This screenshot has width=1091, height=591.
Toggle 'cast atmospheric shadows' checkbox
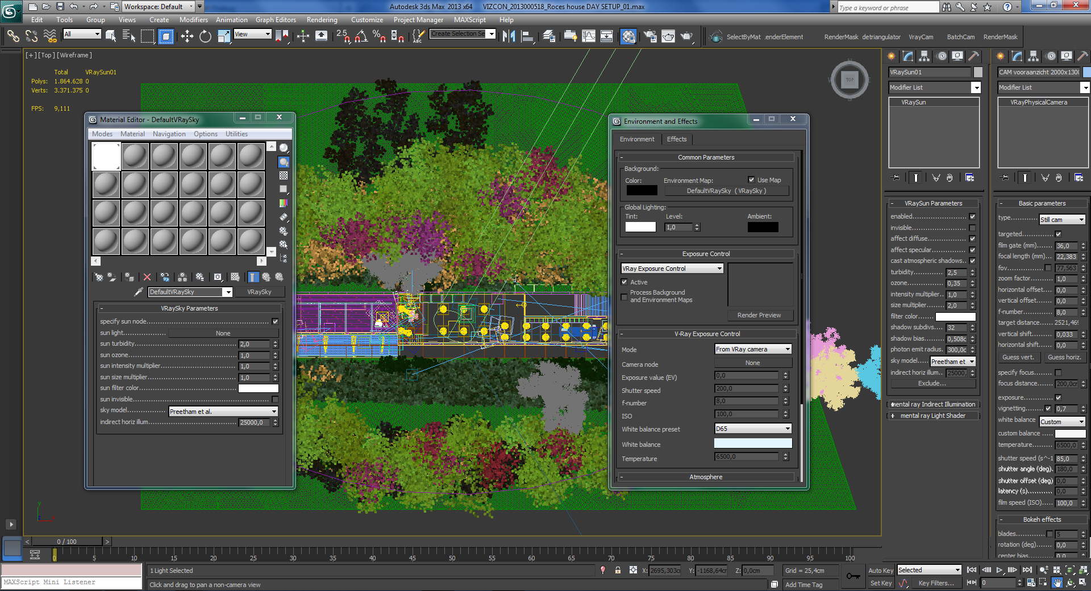972,261
